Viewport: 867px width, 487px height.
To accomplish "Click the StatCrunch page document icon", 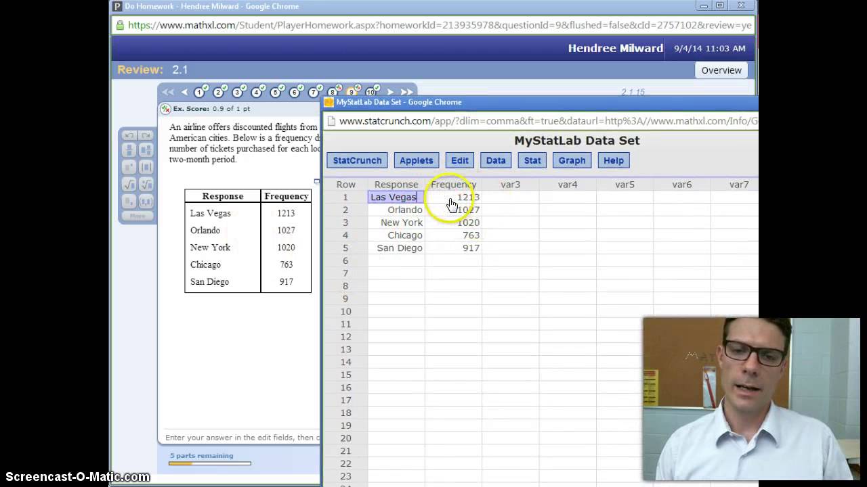I will click(x=332, y=121).
